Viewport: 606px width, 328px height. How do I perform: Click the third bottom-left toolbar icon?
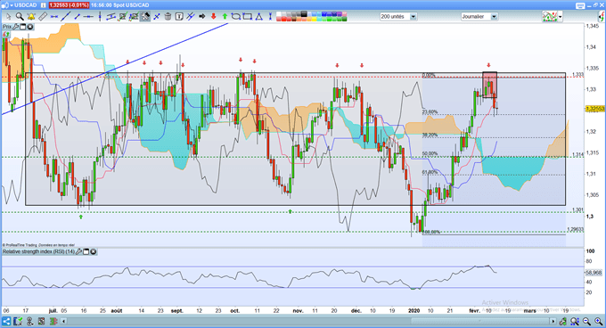pos(30,321)
